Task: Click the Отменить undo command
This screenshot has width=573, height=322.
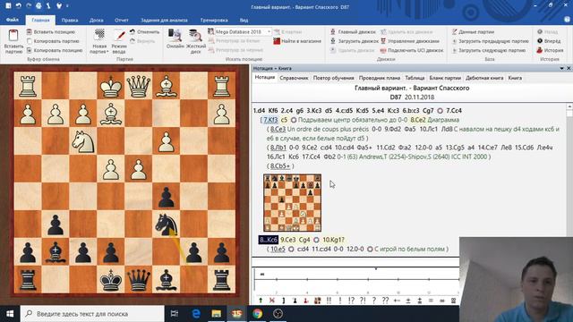Action: pyautogui.click(x=144, y=32)
